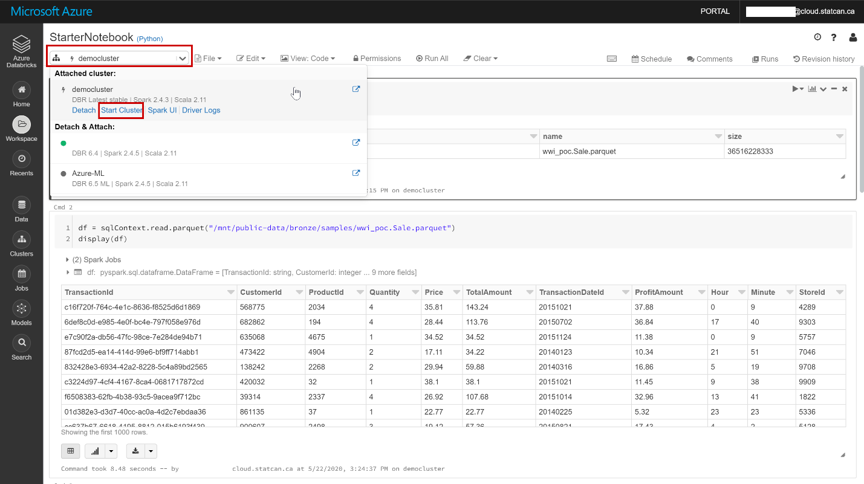Switch to table view of results
The height and width of the screenshot is (484, 864).
[70, 451]
